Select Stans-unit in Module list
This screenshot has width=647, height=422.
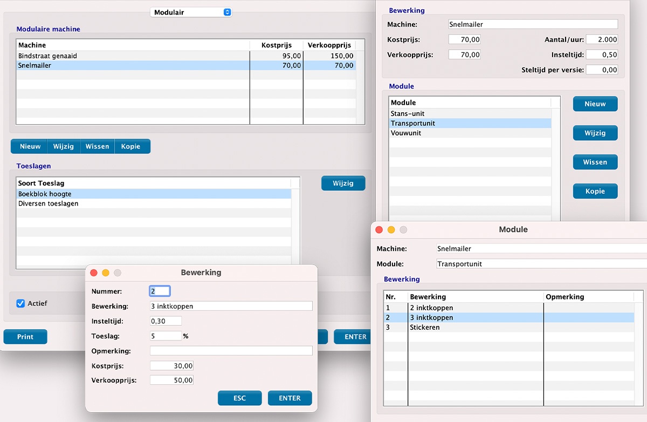click(x=470, y=113)
